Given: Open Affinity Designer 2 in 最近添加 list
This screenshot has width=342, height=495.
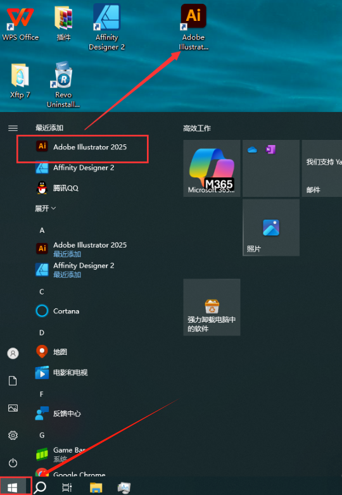Looking at the screenshot, I should tap(75, 168).
